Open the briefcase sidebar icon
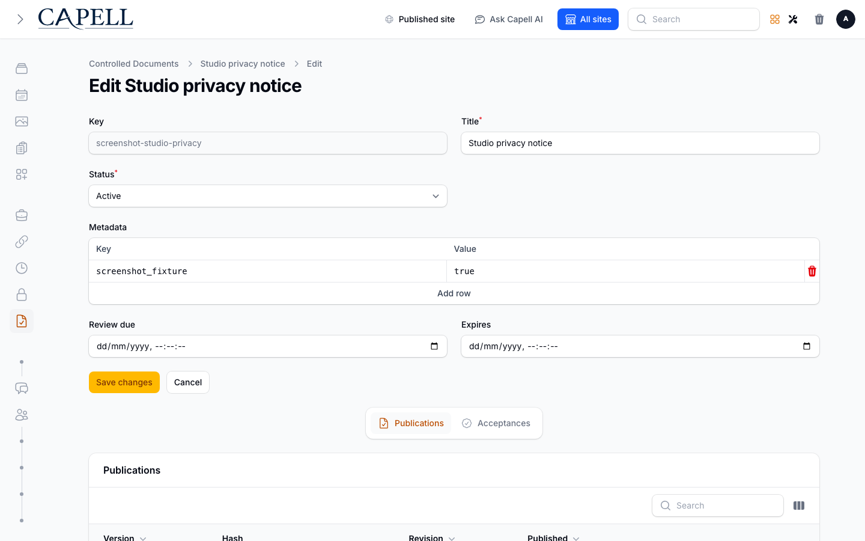This screenshot has width=865, height=541. (x=22, y=215)
